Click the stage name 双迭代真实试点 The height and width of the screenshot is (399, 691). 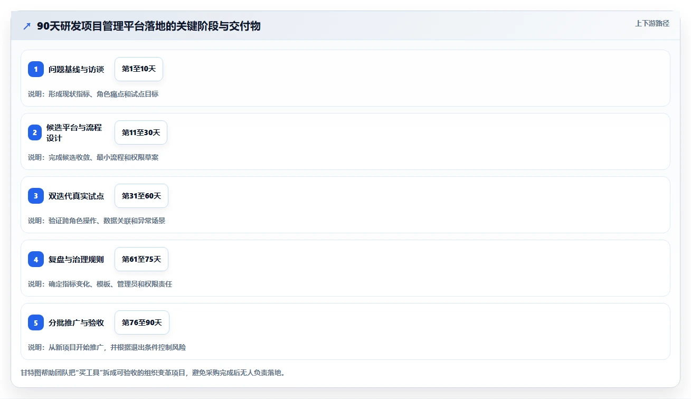(x=76, y=196)
